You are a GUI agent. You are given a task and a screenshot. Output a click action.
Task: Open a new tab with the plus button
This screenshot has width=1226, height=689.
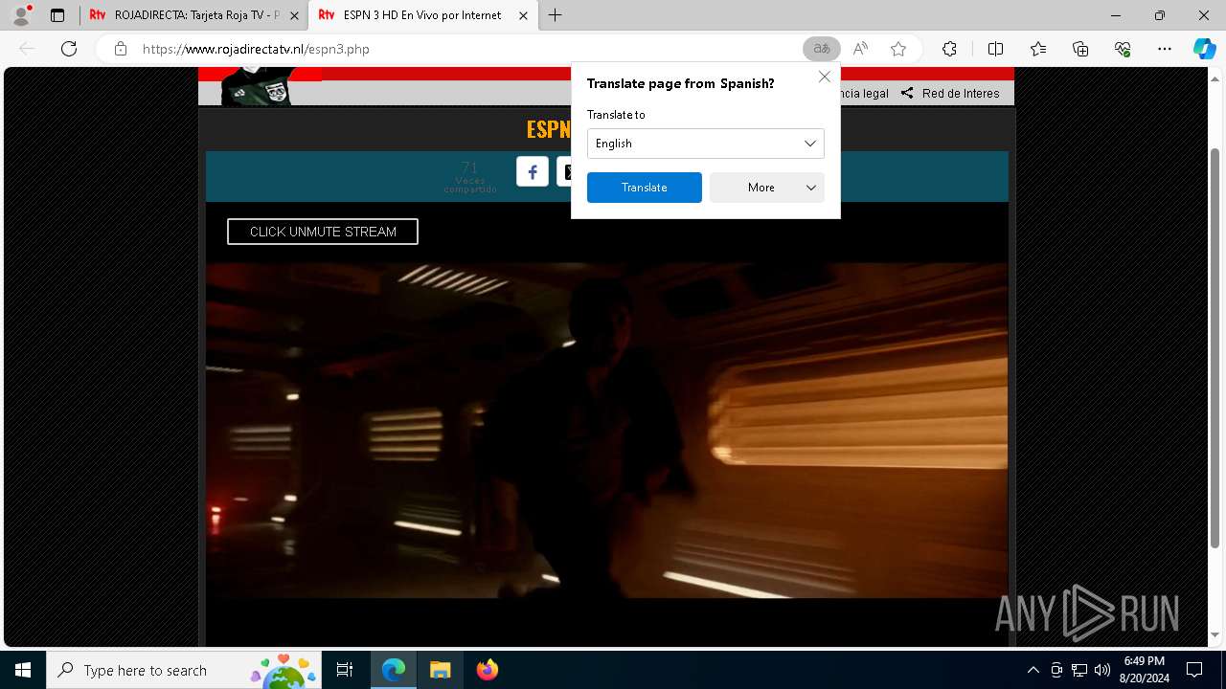point(556,15)
